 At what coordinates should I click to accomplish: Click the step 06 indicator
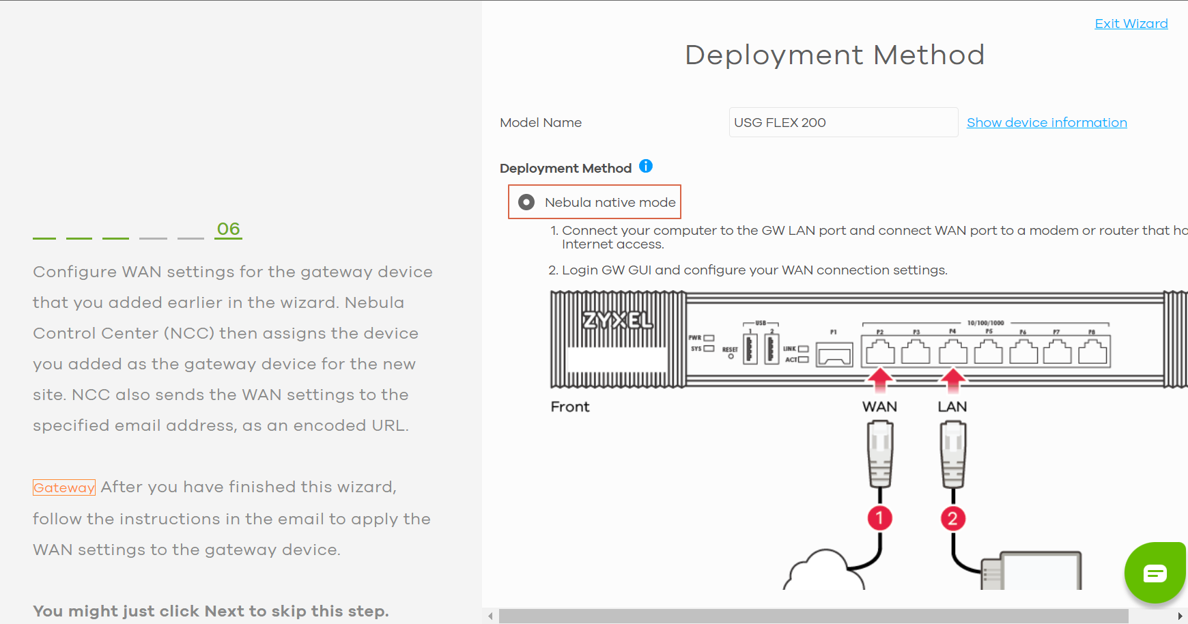[x=229, y=229]
